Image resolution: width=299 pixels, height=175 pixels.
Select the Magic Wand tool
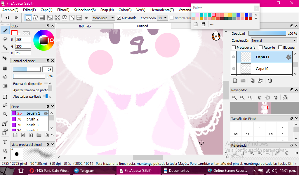(5, 114)
